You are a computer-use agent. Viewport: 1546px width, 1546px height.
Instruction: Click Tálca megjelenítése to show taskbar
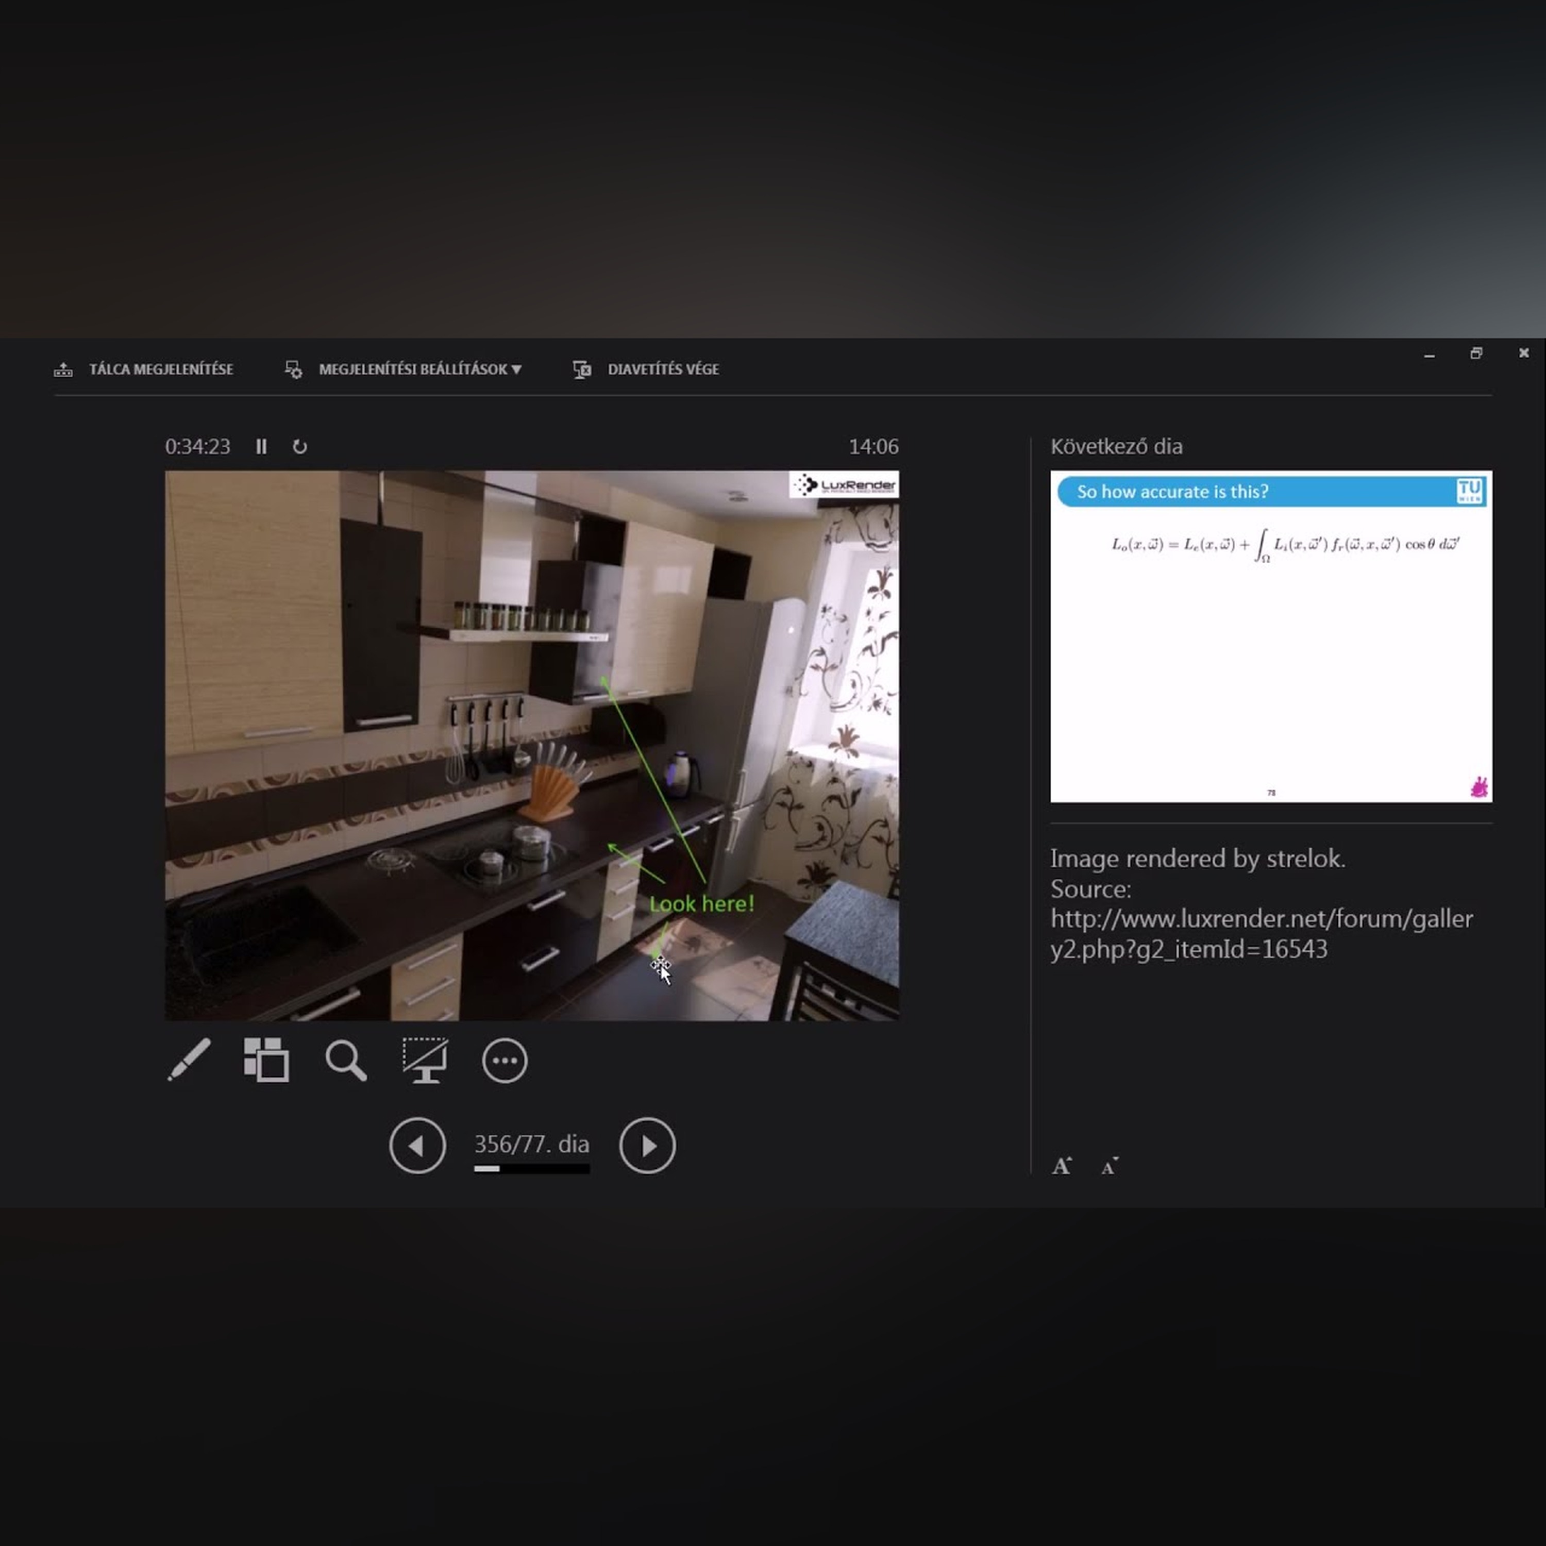click(x=143, y=369)
